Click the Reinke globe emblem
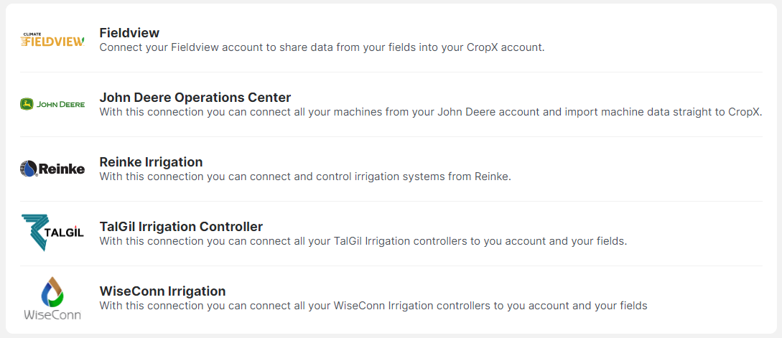The width and height of the screenshot is (782, 338). point(28,169)
